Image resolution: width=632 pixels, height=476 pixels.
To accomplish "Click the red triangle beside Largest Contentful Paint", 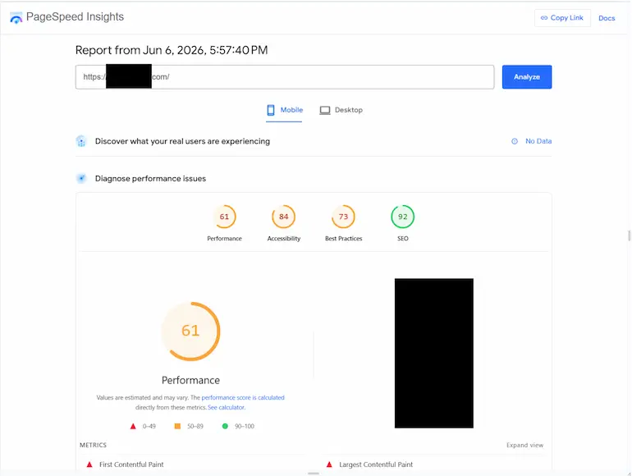I will pyautogui.click(x=329, y=465).
